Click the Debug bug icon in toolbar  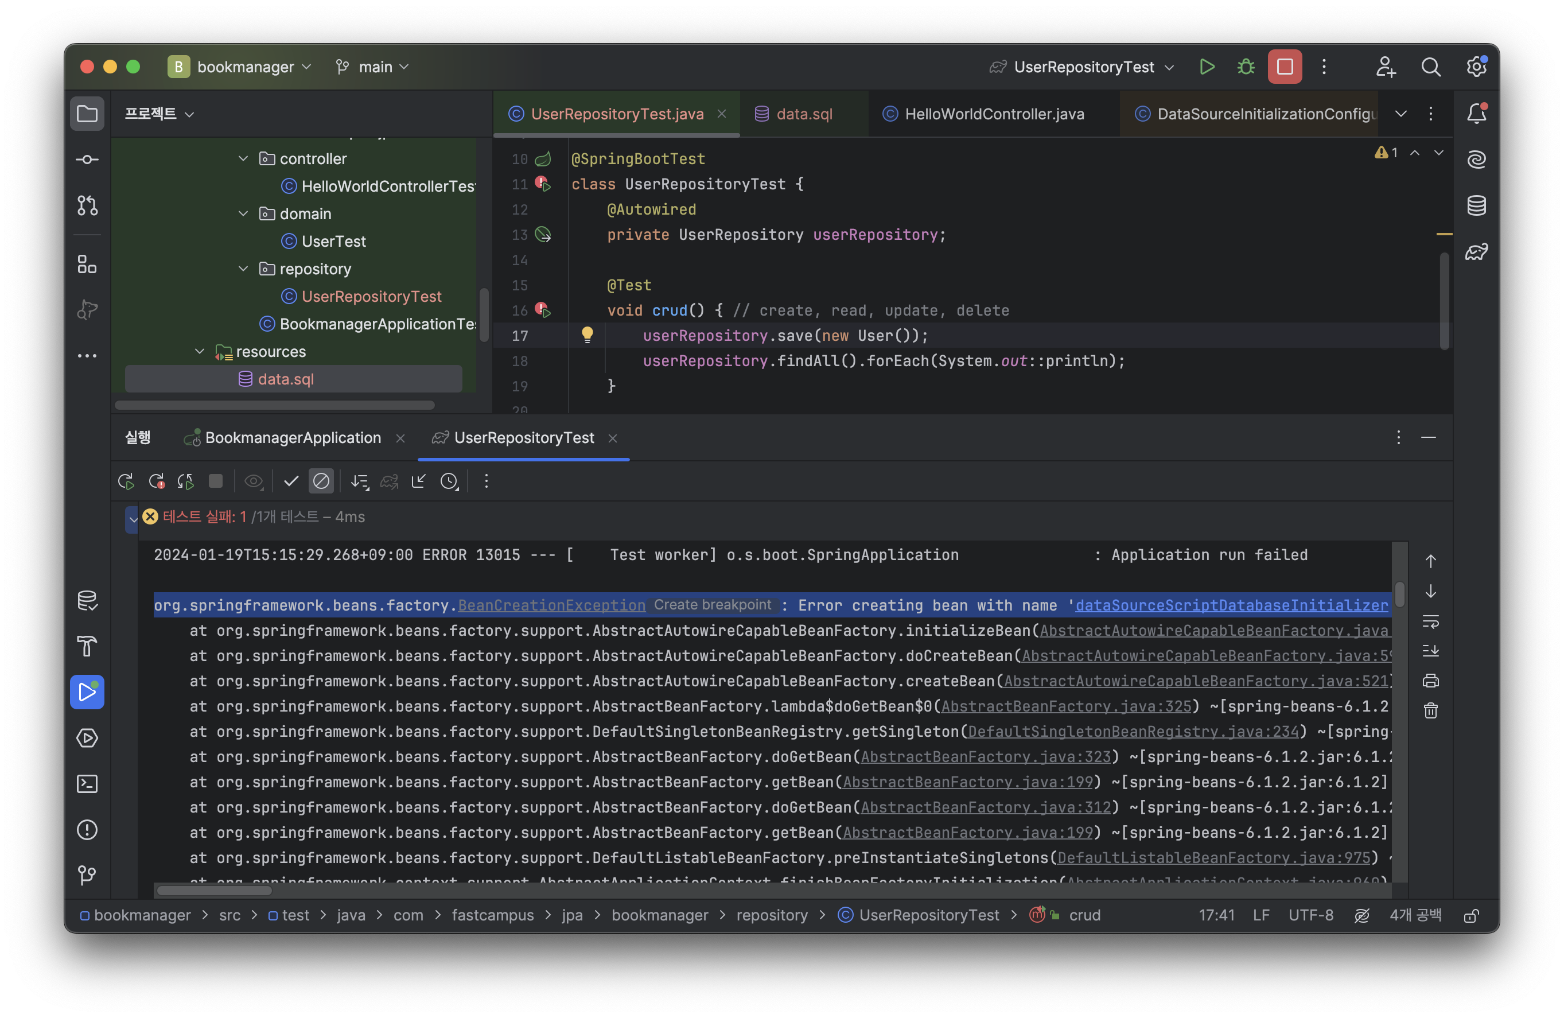1245,67
